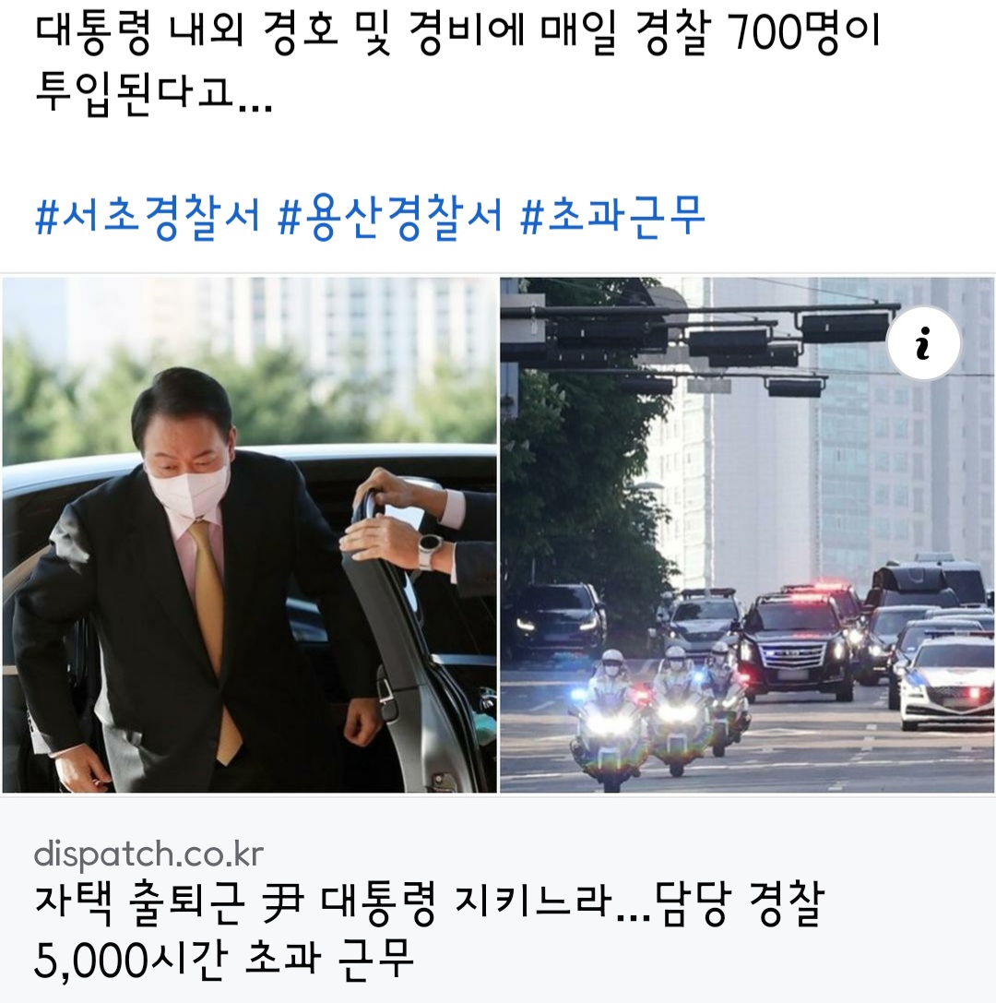Image resolution: width=996 pixels, height=1003 pixels.
Task: Open the #초과근무 hashtag
Action: pyautogui.click(x=612, y=217)
